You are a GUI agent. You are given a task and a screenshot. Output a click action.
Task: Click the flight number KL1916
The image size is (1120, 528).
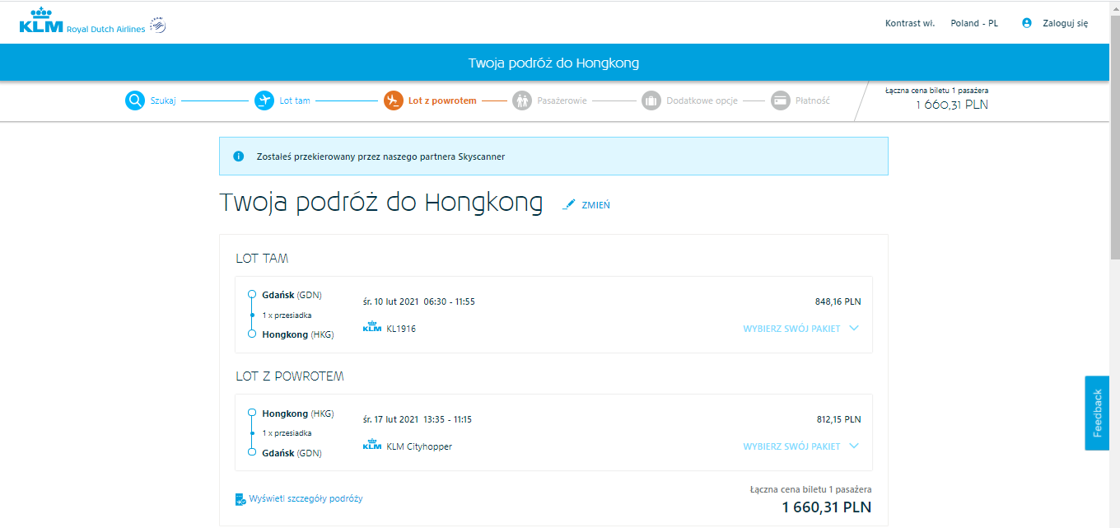point(401,329)
